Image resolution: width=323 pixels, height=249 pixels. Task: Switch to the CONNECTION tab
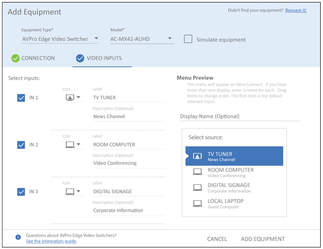tap(38, 58)
